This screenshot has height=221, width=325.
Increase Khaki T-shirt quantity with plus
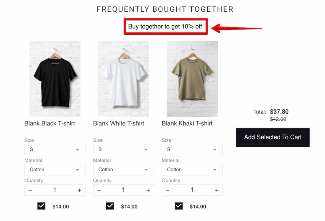217,190
